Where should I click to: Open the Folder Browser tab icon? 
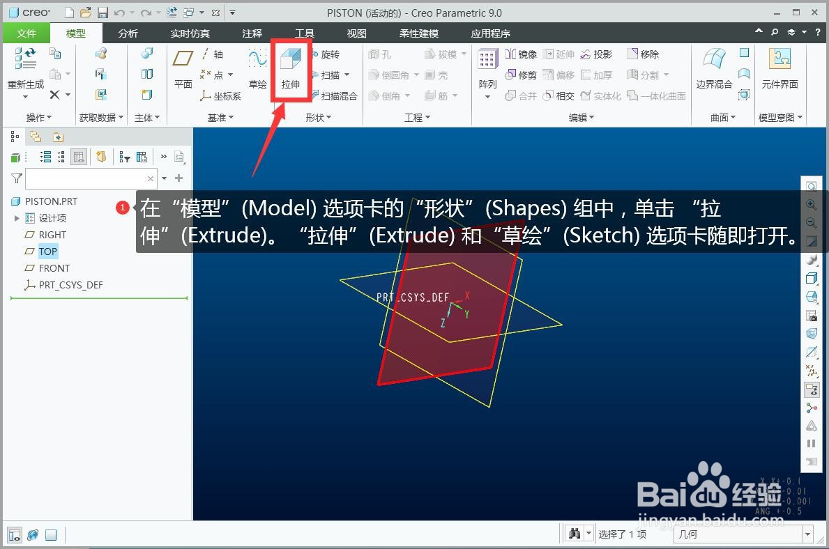tap(36, 137)
